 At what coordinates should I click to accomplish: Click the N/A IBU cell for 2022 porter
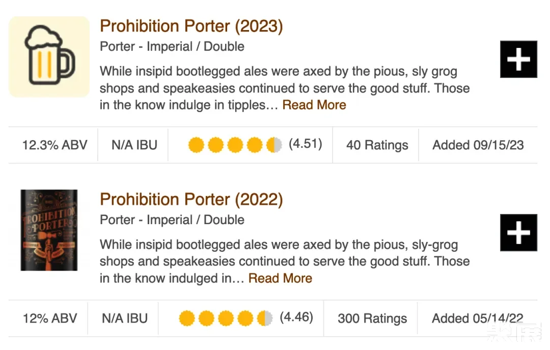125,319
